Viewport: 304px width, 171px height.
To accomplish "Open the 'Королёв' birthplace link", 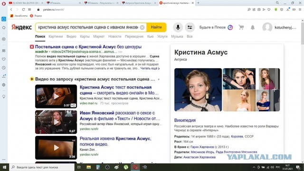I will 237,136.
